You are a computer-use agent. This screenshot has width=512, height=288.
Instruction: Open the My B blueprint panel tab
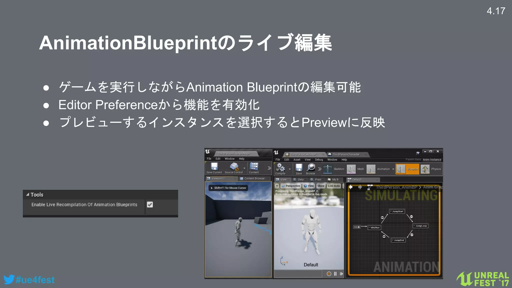pyautogui.click(x=335, y=179)
